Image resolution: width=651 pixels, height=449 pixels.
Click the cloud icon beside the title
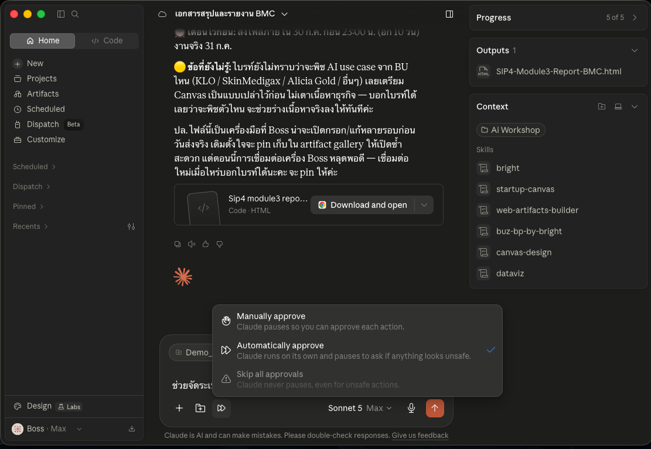click(162, 14)
